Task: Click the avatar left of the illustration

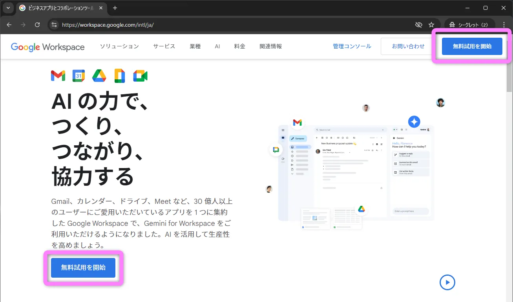Action: click(269, 189)
